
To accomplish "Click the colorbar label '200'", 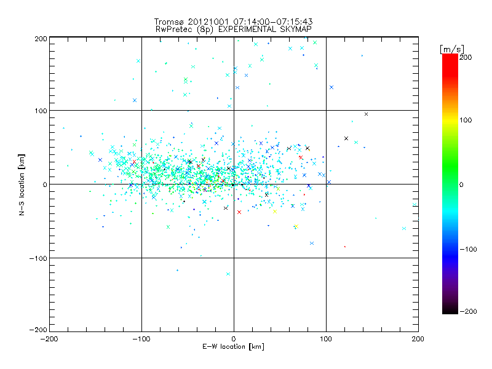I will coord(466,57).
